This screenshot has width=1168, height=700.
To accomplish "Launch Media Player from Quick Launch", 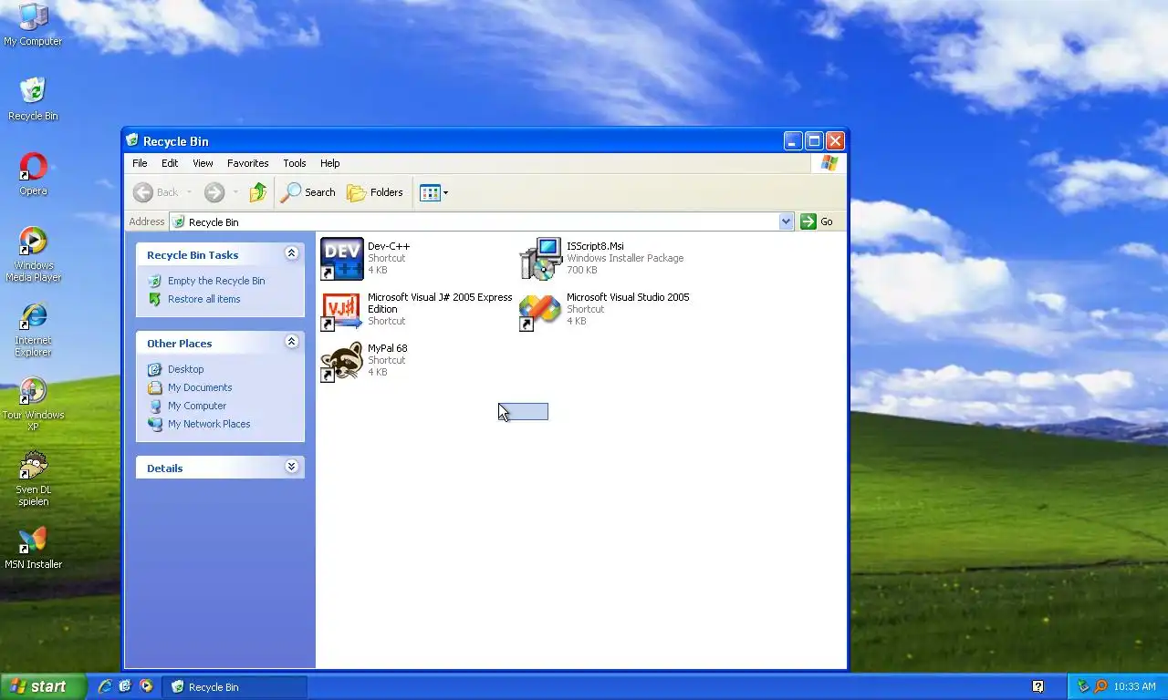I will click(x=147, y=686).
